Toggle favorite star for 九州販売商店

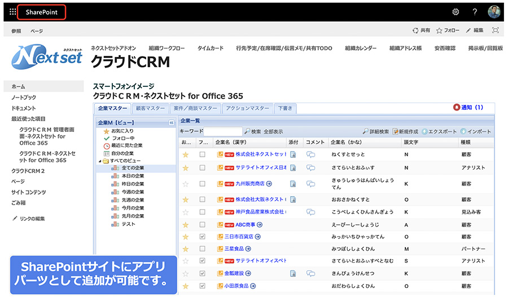(186, 183)
